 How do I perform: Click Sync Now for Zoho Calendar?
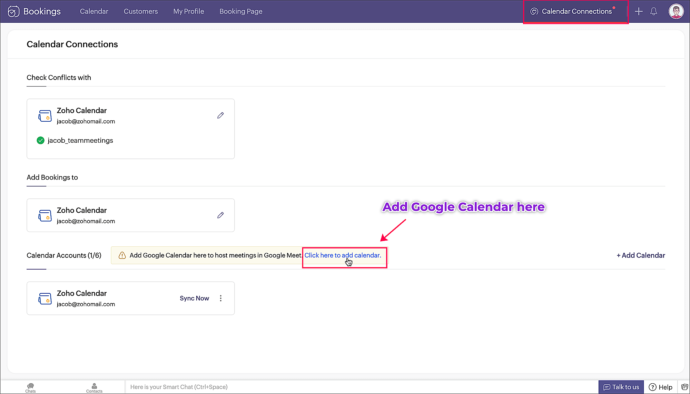click(x=194, y=298)
